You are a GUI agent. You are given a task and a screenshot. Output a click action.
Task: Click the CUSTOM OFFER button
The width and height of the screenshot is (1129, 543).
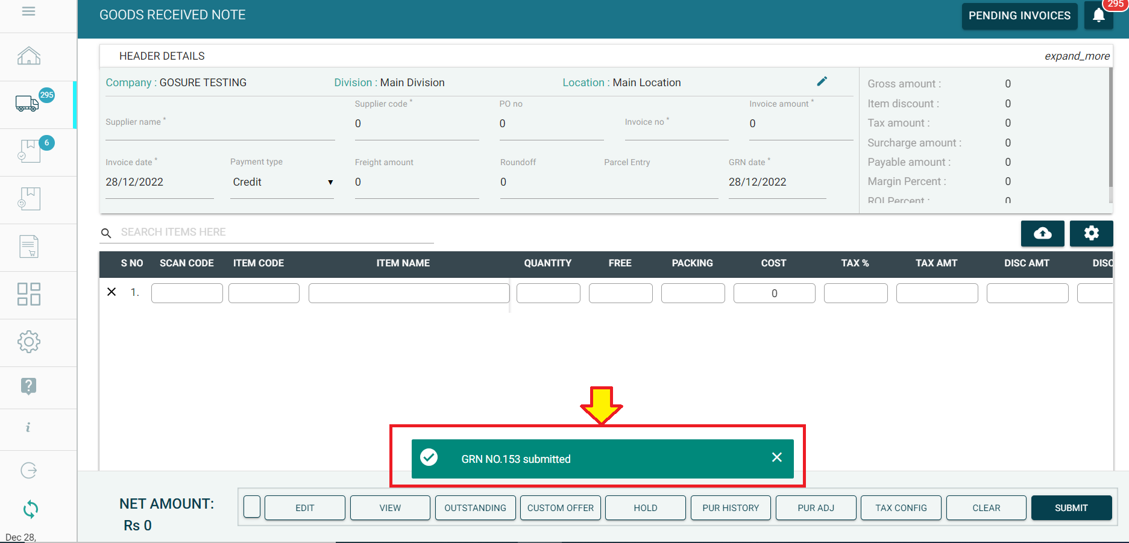point(561,508)
